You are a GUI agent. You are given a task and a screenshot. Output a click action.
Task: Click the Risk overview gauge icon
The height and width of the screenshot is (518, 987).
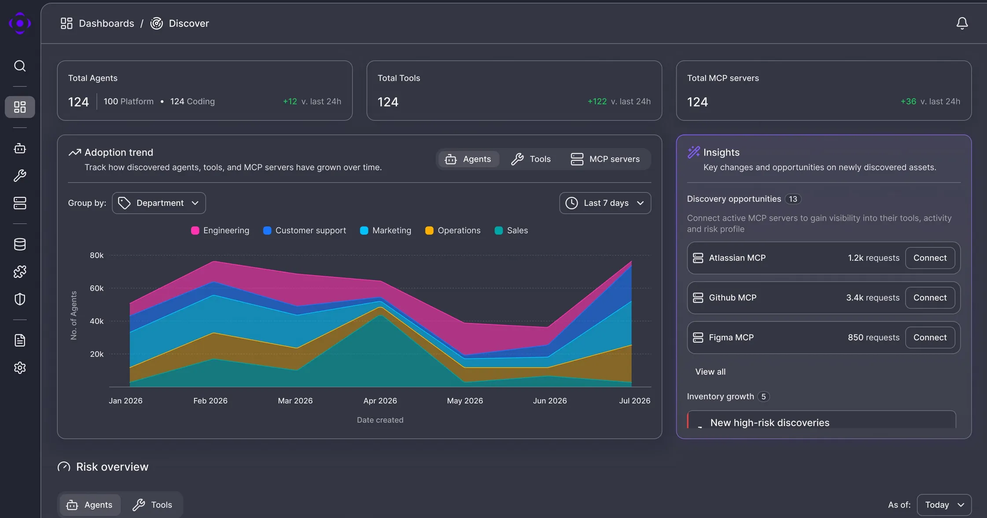(64, 467)
